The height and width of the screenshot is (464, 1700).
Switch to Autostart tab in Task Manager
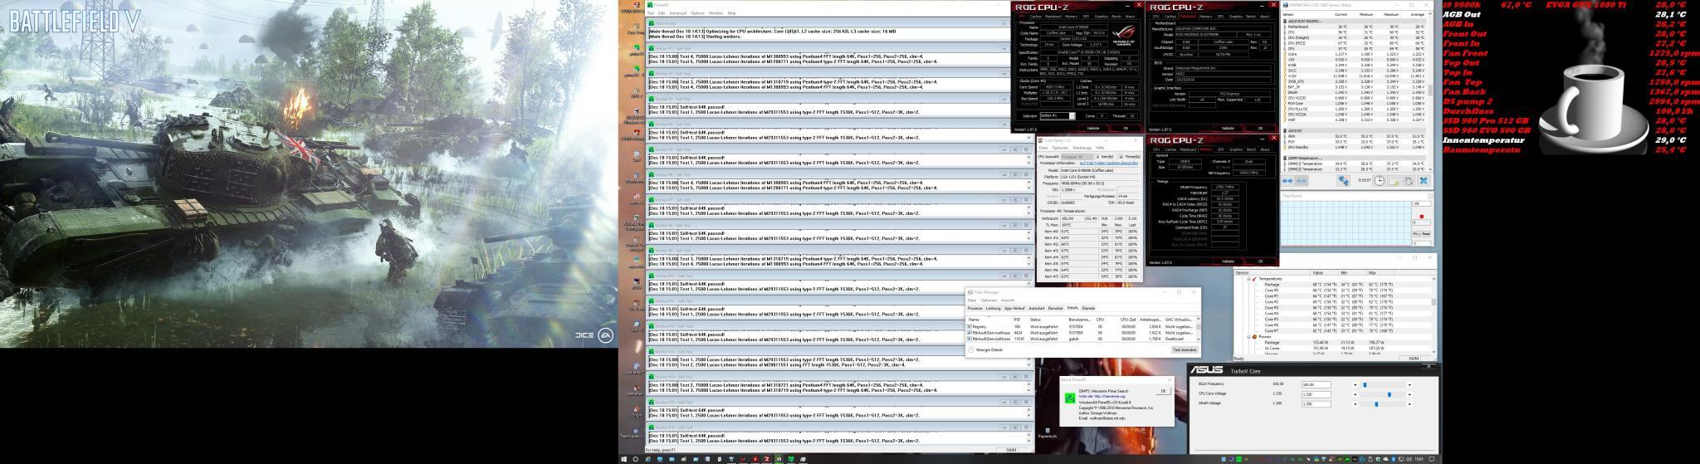pyautogui.click(x=1037, y=308)
